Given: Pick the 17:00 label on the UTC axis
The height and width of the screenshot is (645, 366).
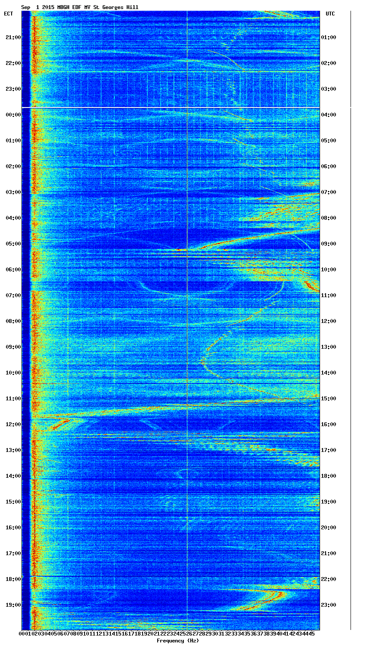Looking at the screenshot, I should pyautogui.click(x=329, y=450).
